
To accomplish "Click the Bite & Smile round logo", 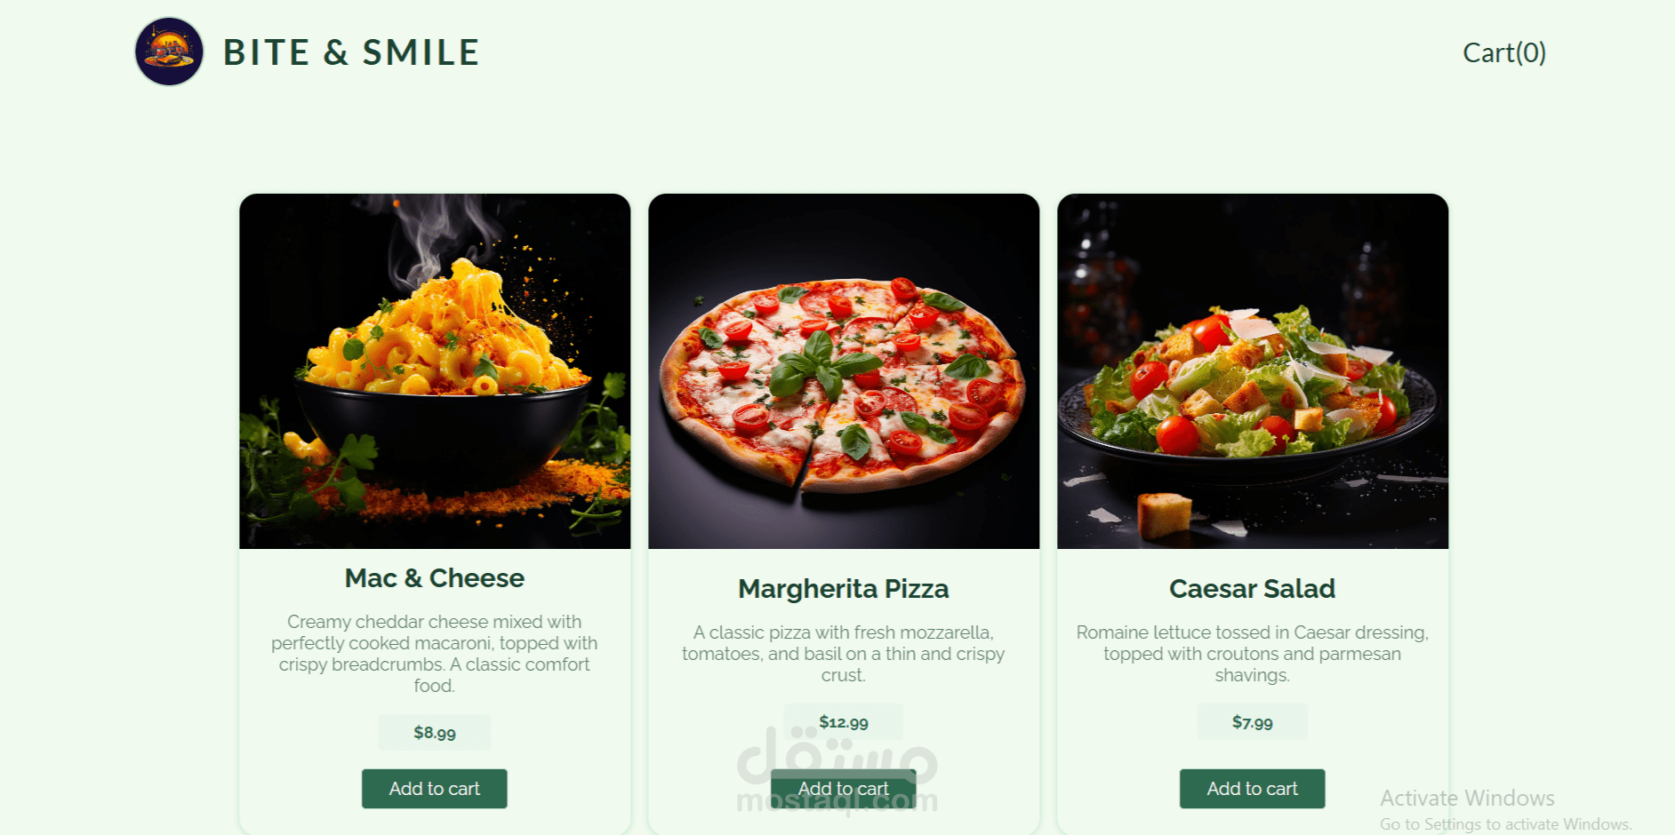I will [x=169, y=52].
